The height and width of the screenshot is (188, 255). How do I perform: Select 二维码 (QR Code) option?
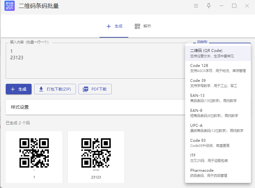218,53
